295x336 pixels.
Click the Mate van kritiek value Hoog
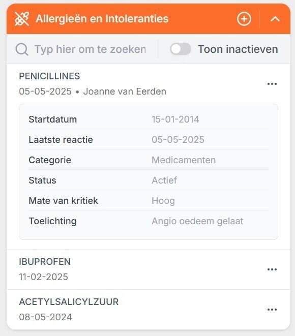(163, 201)
